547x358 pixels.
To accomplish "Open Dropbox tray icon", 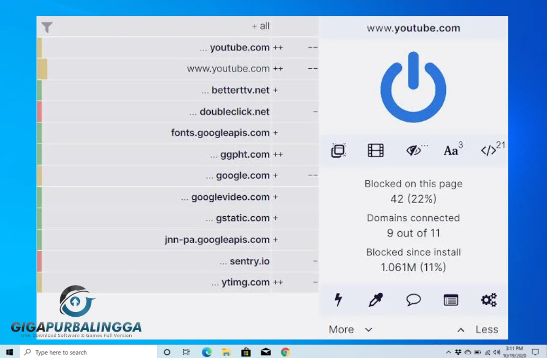I will (458, 352).
